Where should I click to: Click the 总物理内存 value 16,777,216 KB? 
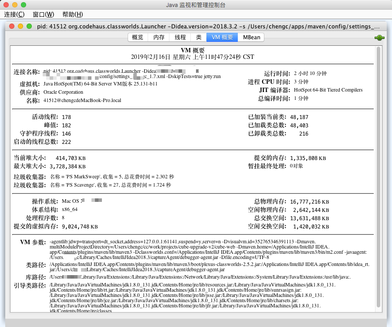(x=310, y=202)
